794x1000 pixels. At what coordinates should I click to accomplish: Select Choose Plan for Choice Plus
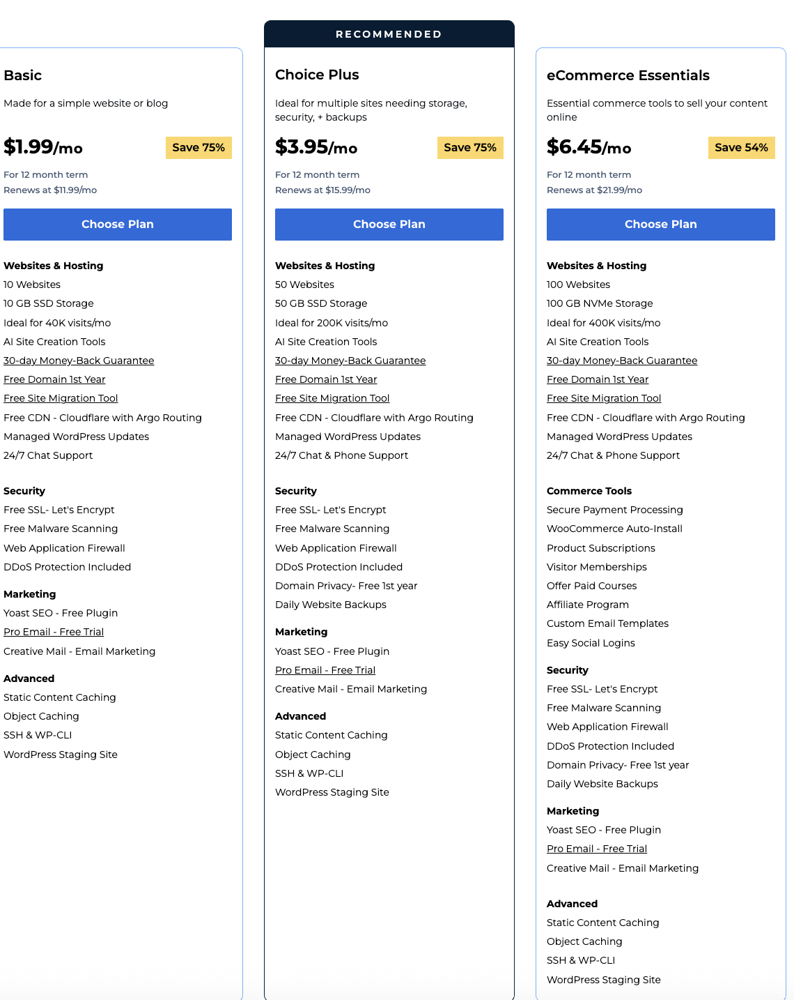(389, 225)
